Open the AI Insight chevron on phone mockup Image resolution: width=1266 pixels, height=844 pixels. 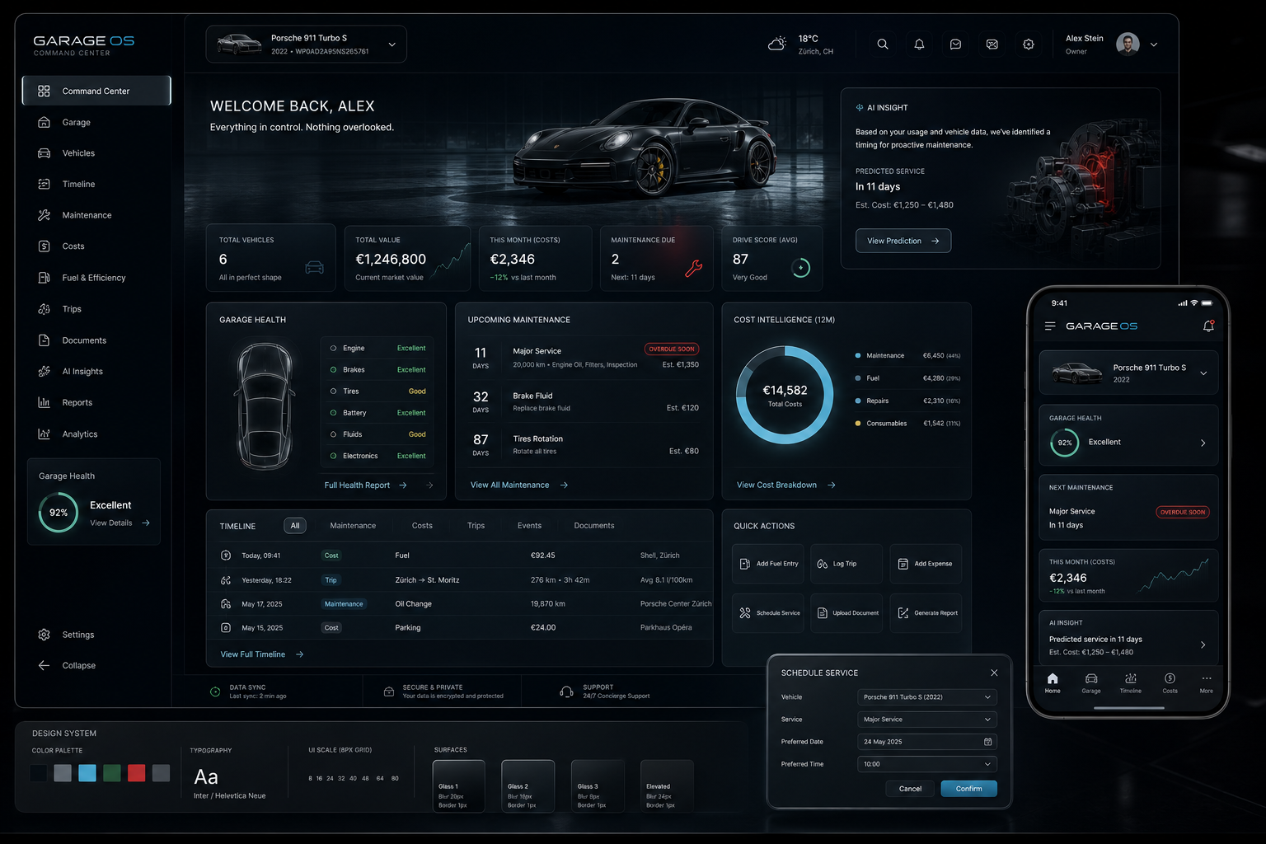(1203, 645)
